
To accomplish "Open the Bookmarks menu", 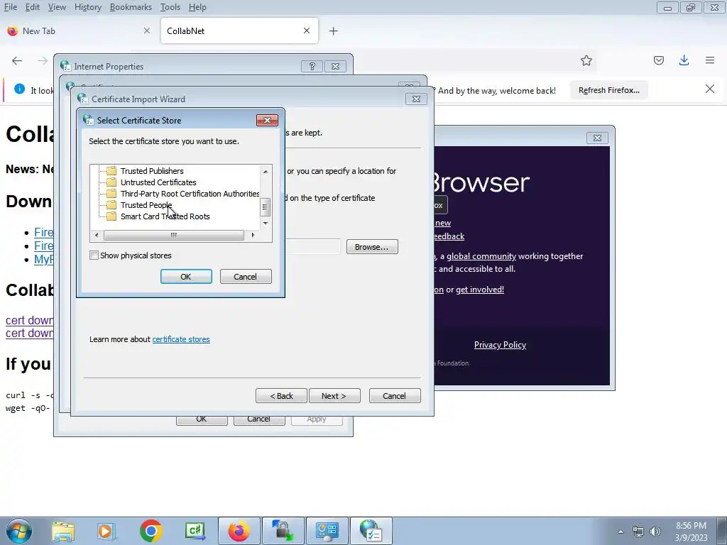I will [x=131, y=7].
